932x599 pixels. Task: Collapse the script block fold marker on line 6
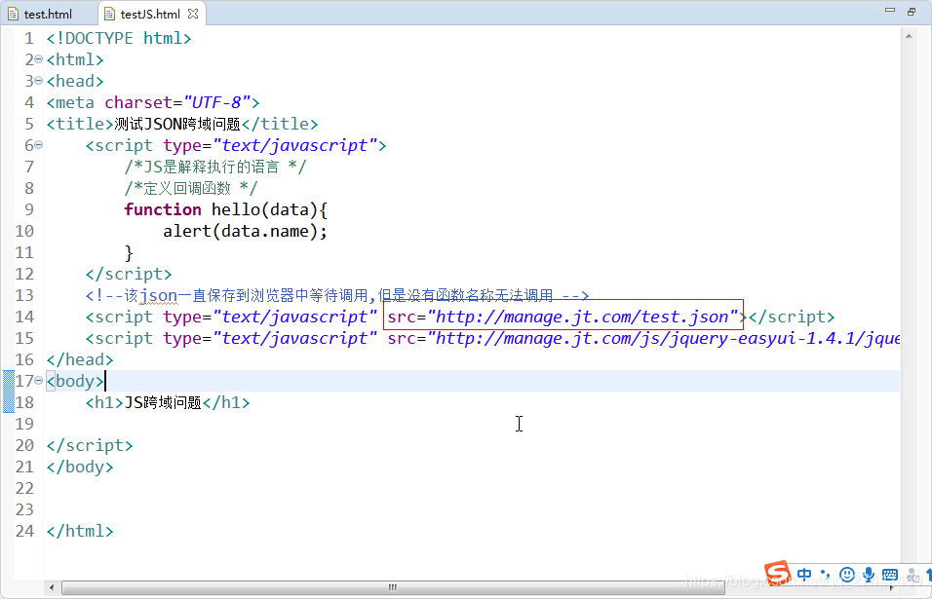pyautogui.click(x=36, y=144)
